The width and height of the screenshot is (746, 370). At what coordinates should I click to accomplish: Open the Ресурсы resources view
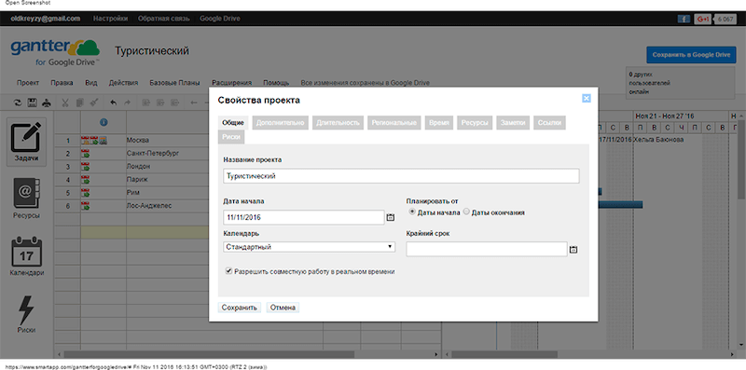(26, 199)
